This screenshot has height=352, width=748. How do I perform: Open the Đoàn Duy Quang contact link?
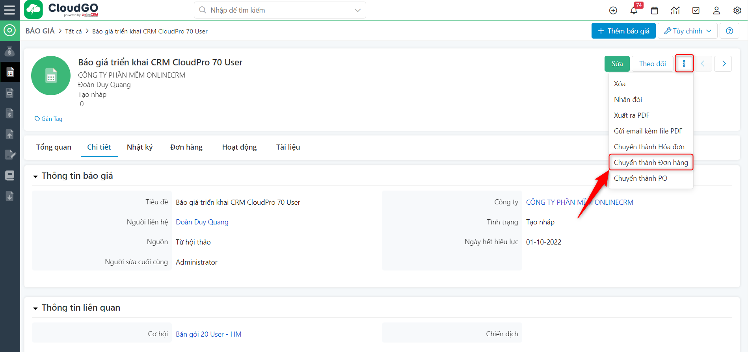[x=202, y=222]
